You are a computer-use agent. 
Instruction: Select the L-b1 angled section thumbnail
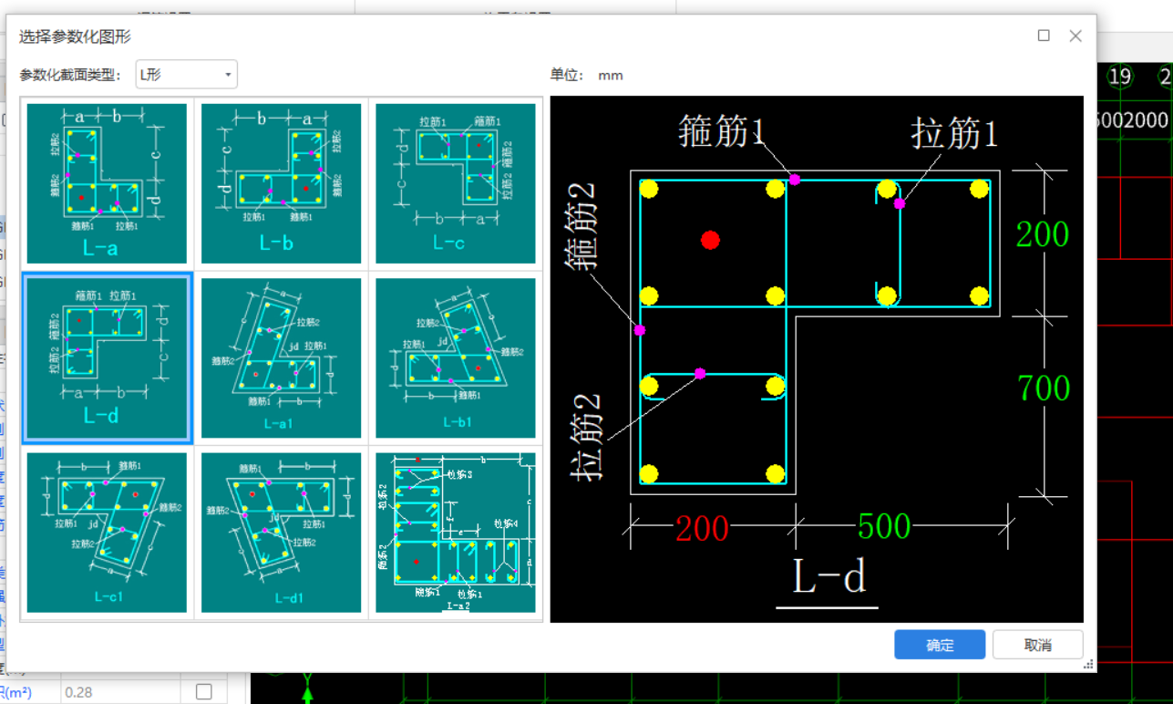pos(456,357)
